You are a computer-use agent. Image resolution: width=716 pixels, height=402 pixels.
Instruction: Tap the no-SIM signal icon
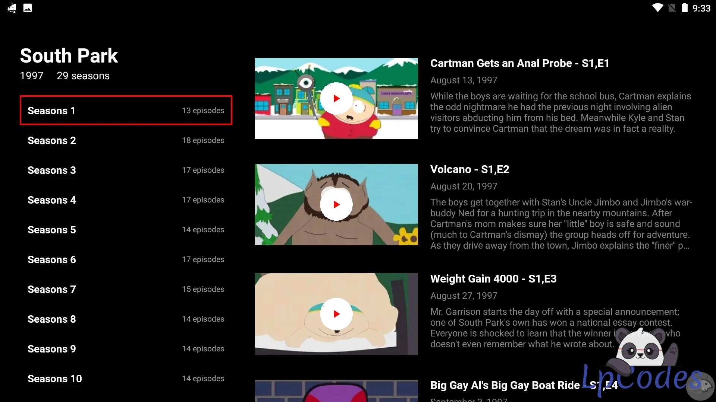point(672,8)
